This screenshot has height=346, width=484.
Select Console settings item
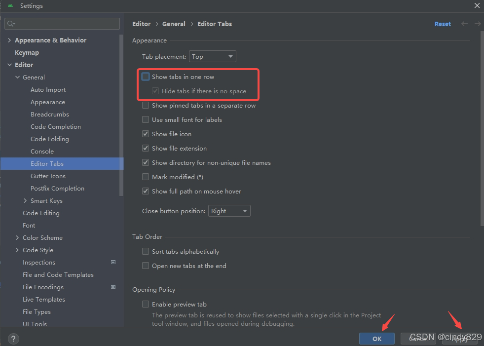coord(42,152)
